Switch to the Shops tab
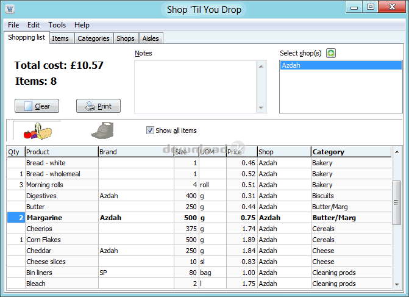Viewport: 409px width, 297px height. (x=126, y=38)
